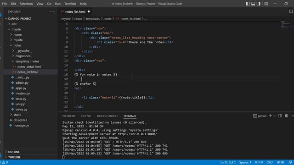Viewport: 294px width, 165px height.
Task: Launch a new terminal with plus icon
Action: click(x=271, y=116)
